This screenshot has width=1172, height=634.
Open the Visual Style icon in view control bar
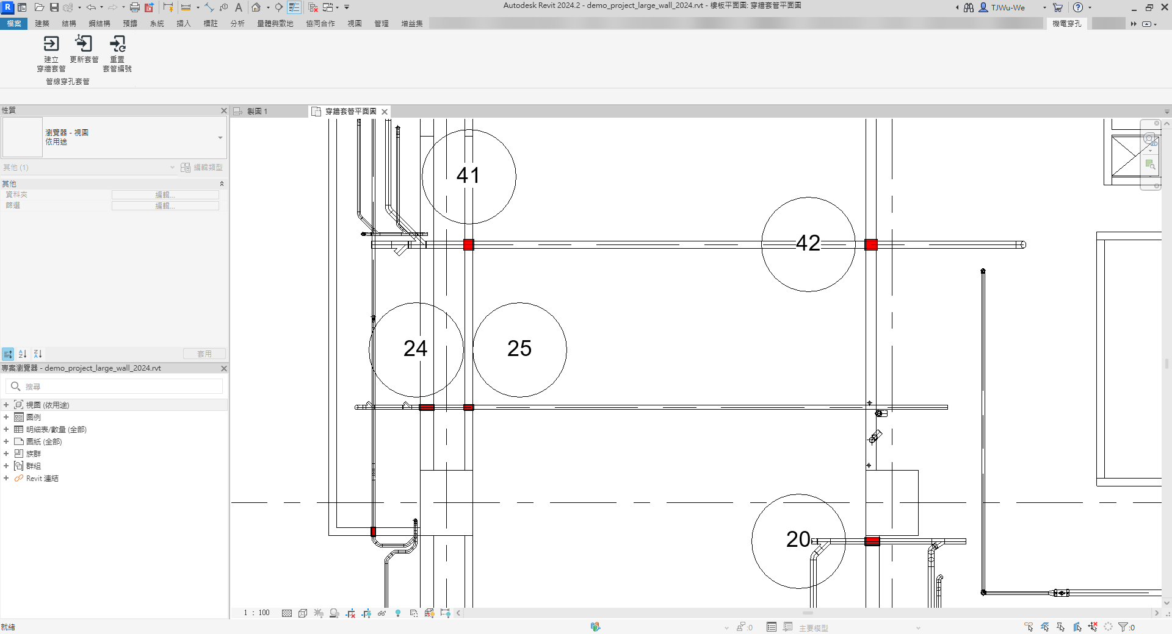(x=303, y=613)
